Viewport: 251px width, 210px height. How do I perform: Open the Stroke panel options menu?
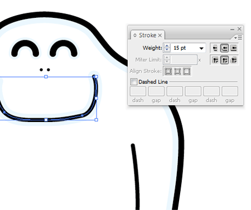pyautogui.click(x=238, y=38)
